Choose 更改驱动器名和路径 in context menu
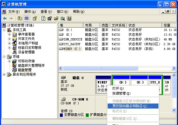The height and width of the screenshot is (125, 178). pyautogui.click(x=133, y=106)
